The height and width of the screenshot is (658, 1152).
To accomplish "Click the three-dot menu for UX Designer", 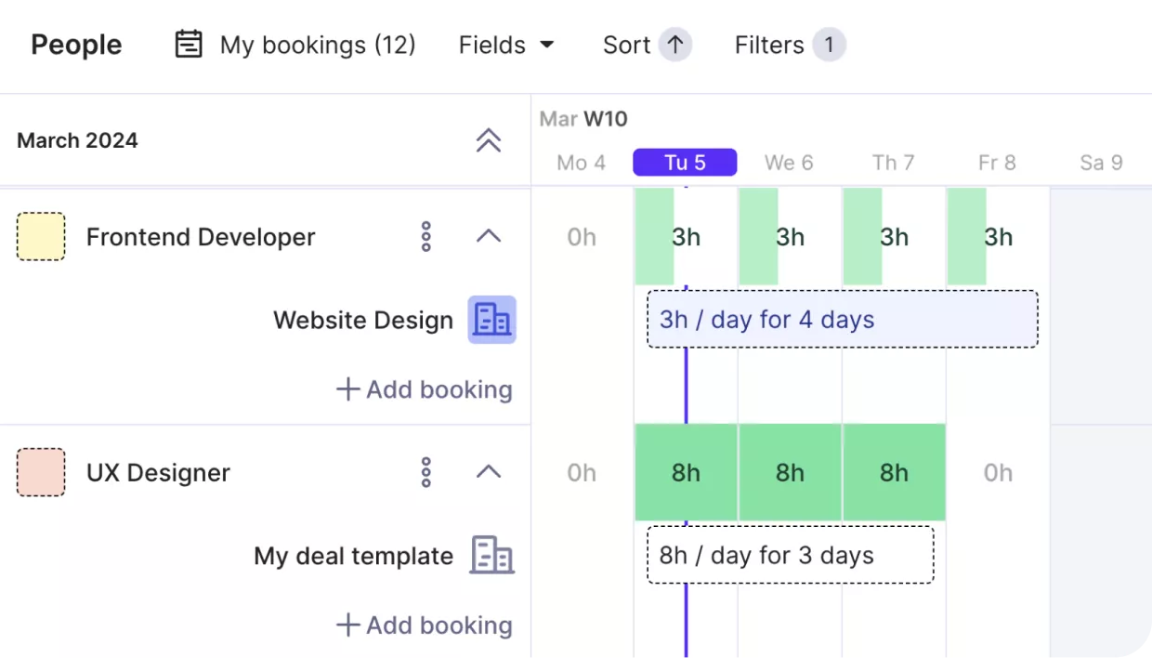I will 426,472.
